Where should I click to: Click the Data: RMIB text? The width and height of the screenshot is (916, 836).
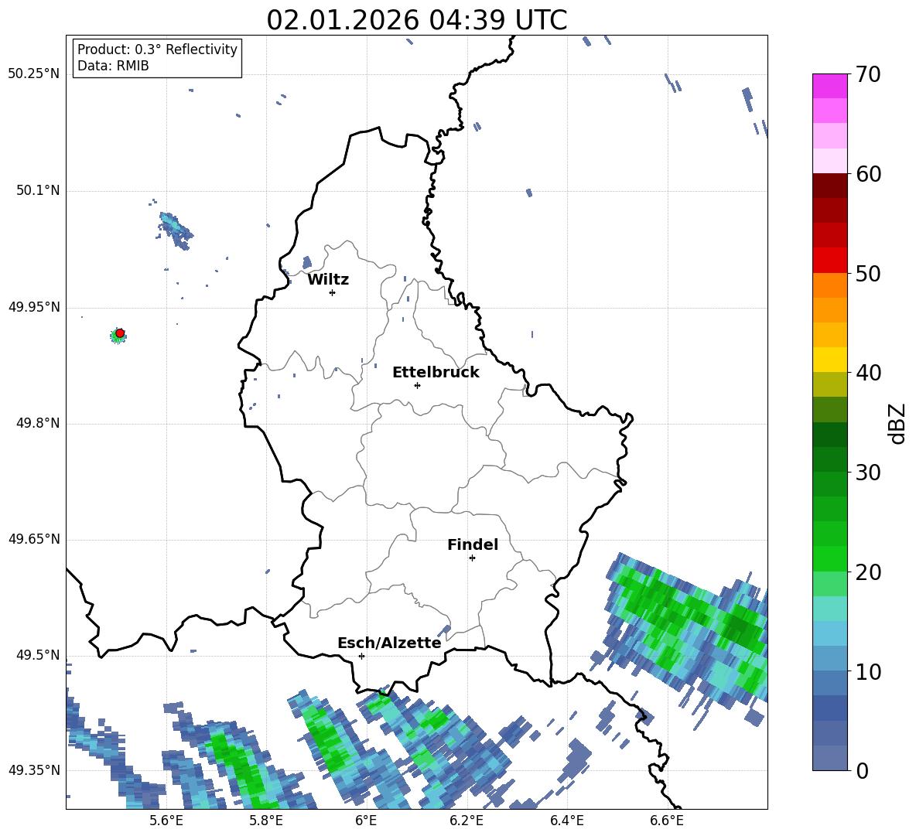[x=113, y=66]
